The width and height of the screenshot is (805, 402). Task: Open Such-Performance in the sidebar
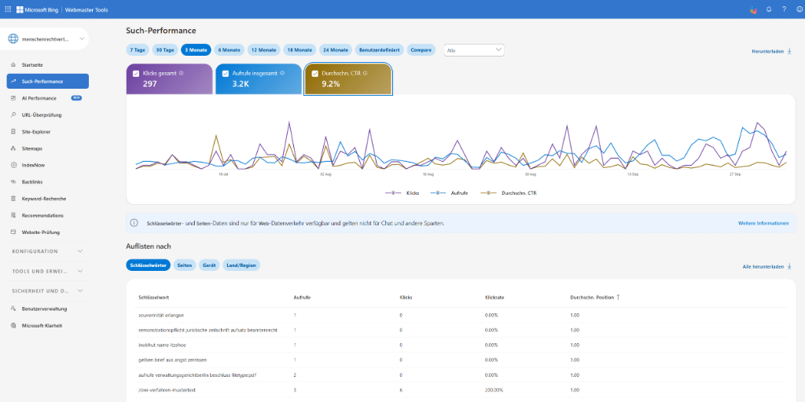pos(48,81)
